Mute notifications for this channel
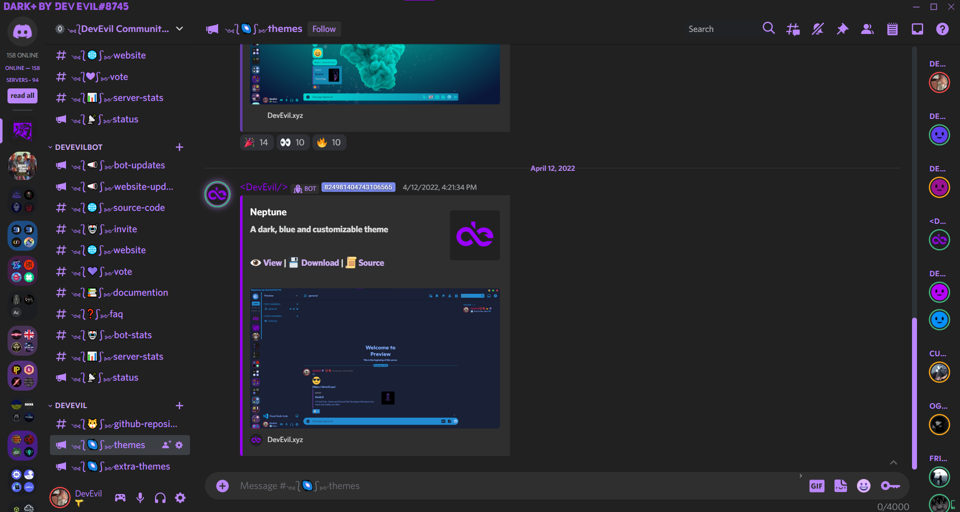This screenshot has width=960, height=512. (817, 28)
